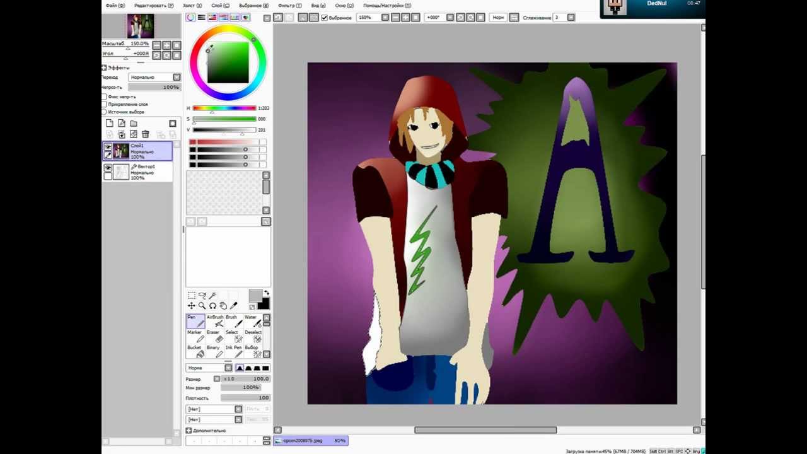807x454 pixels.
Task: Toggle scratchpad panel display
Action: (246, 18)
